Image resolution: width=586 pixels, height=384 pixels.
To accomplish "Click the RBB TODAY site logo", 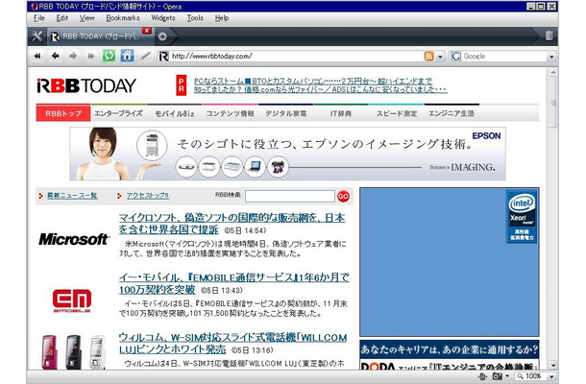I will [x=86, y=85].
